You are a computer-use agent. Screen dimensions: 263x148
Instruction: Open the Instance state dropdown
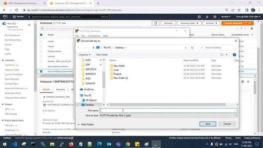coord(189,23)
